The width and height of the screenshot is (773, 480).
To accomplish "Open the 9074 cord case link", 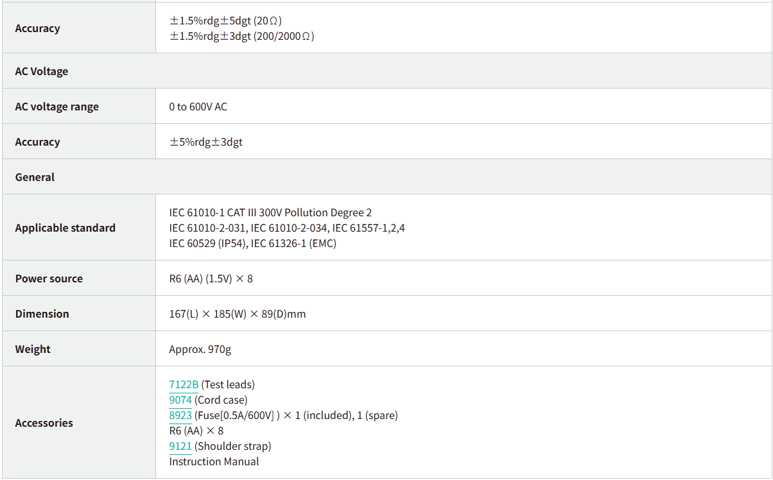I will (x=180, y=400).
